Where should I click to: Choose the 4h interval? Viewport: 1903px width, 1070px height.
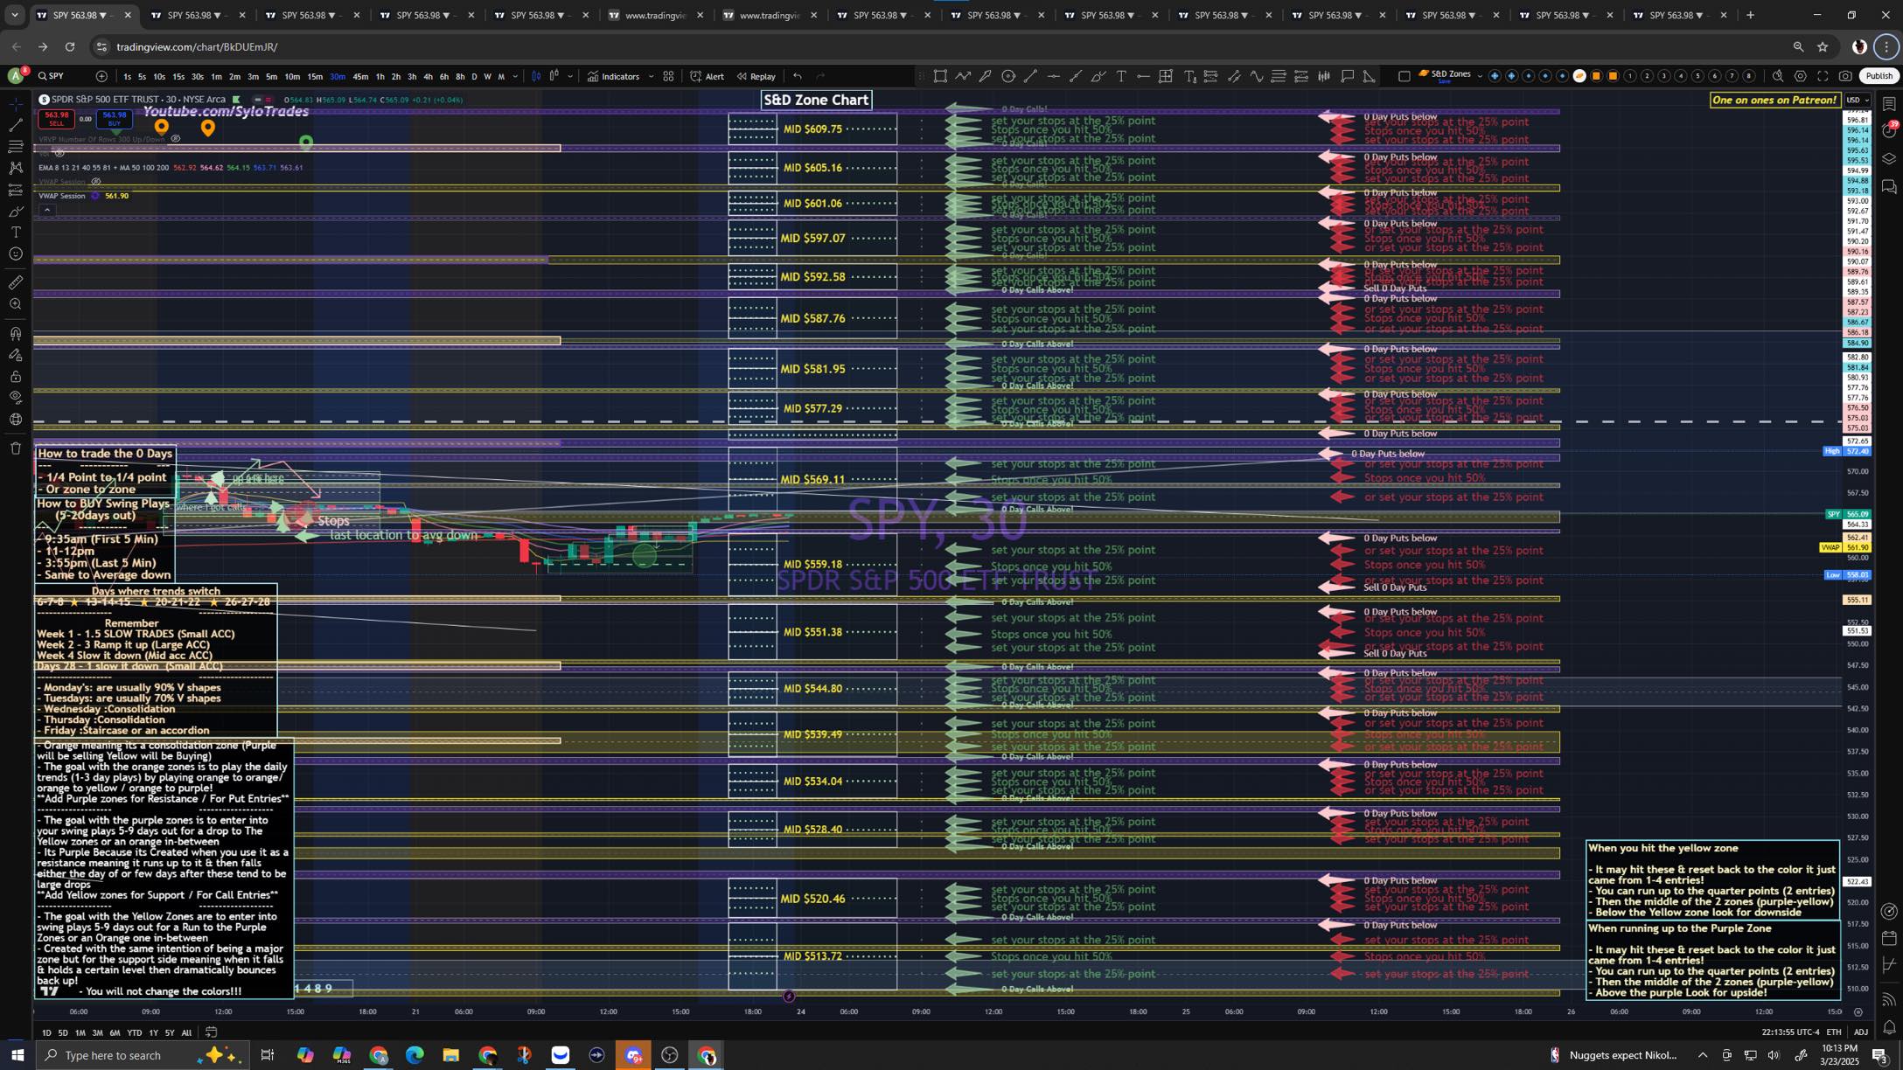coord(428,77)
